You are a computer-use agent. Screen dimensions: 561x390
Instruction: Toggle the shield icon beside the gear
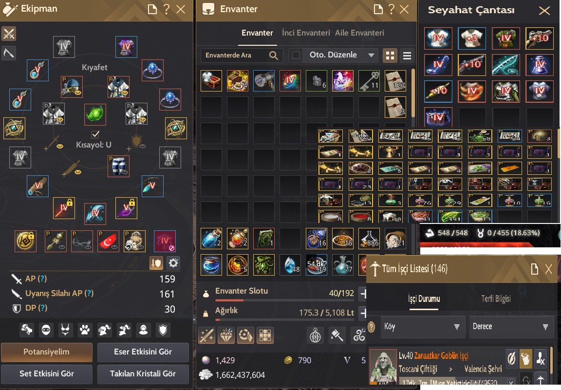pos(156,263)
